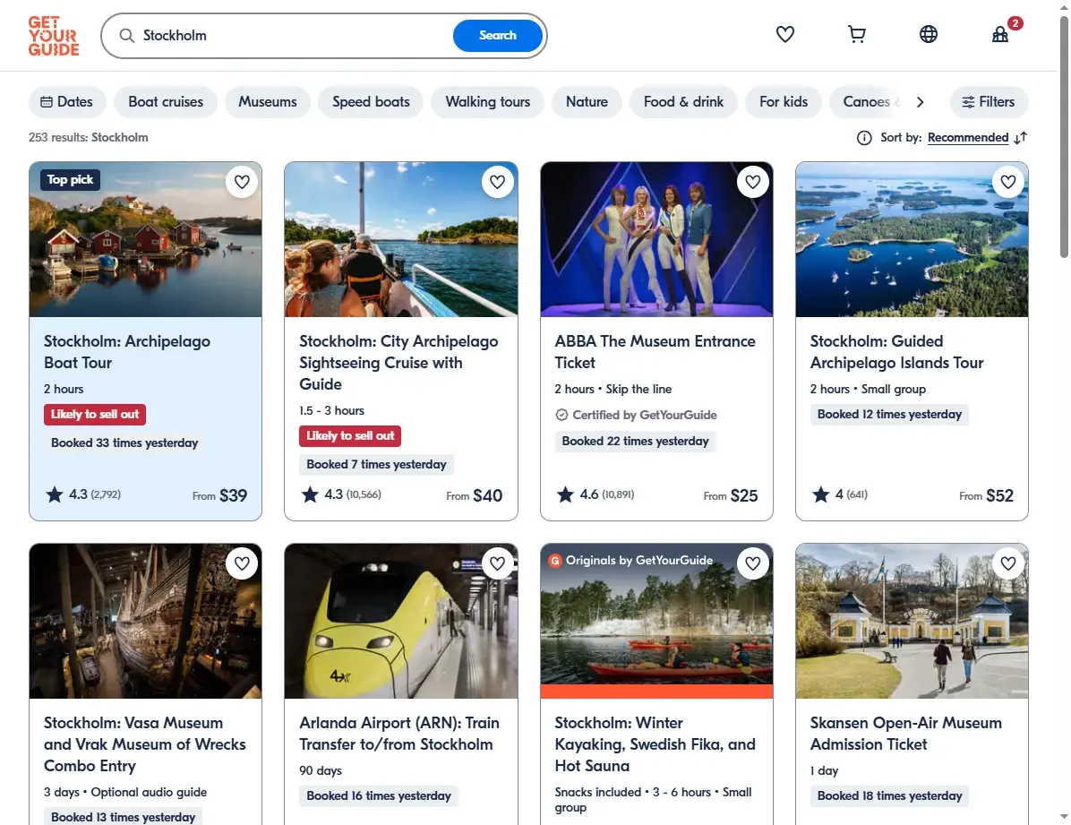Click the 253 results: Stockholm text
This screenshot has height=825, width=1071.
(88, 137)
